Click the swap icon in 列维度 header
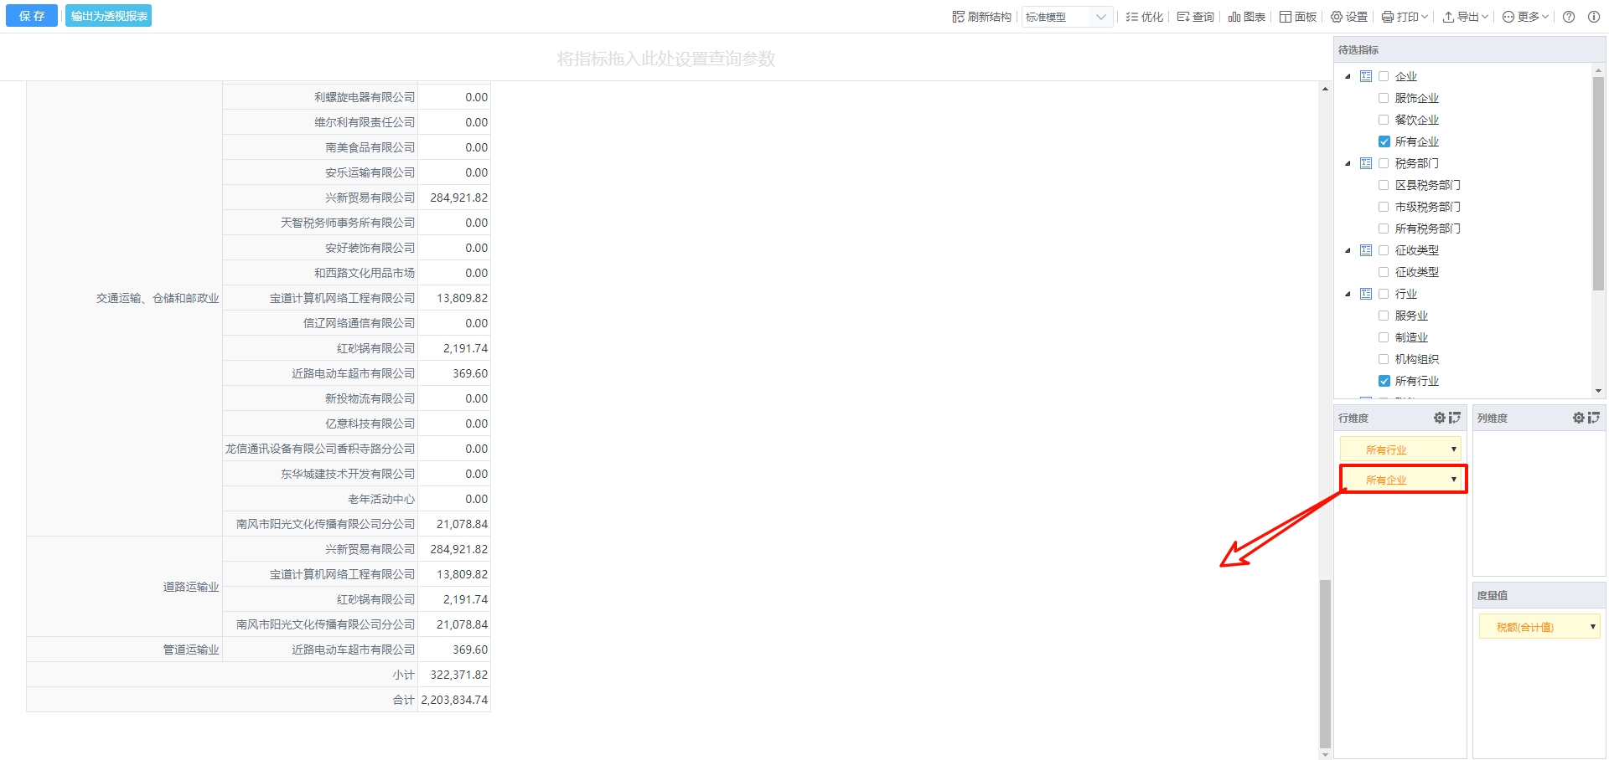The width and height of the screenshot is (1609, 760). (1593, 418)
